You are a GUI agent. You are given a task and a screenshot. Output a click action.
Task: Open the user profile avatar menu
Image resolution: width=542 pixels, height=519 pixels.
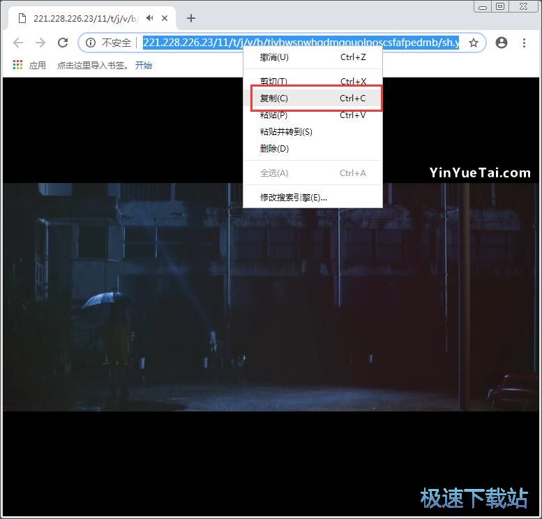pos(502,43)
